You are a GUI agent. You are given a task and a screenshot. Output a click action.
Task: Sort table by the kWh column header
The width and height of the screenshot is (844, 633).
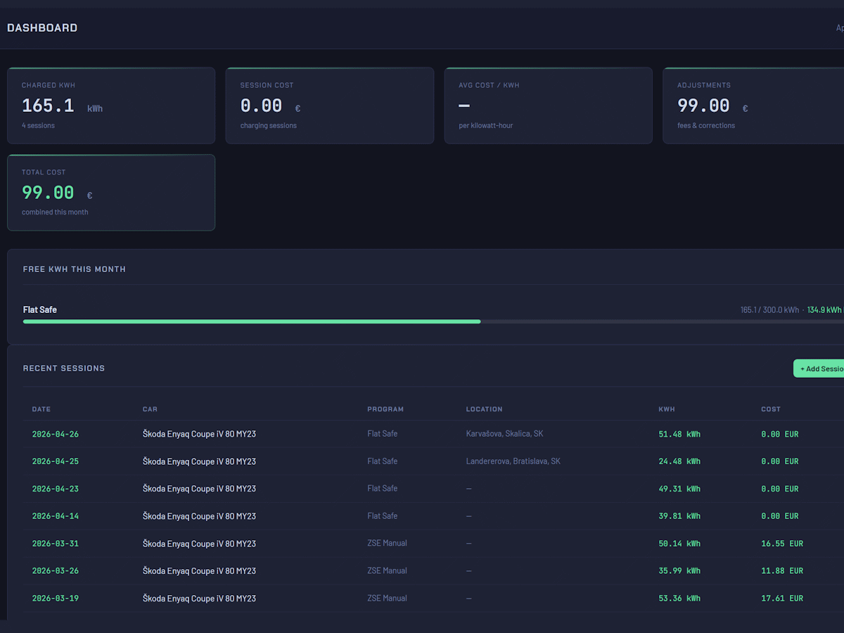[x=666, y=409]
